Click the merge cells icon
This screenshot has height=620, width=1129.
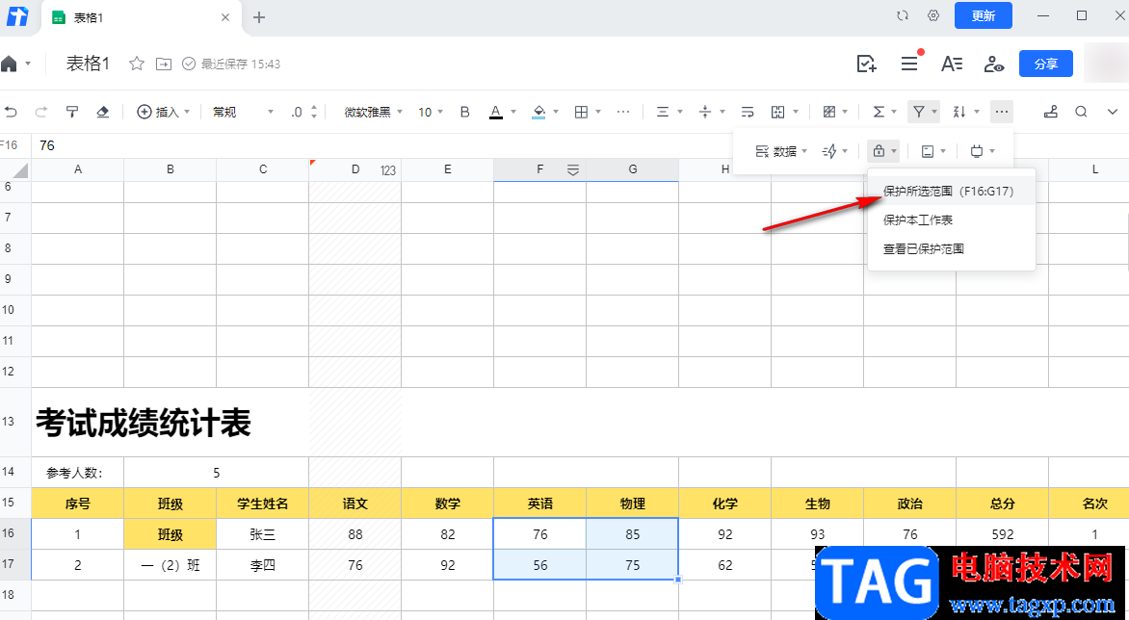click(777, 112)
